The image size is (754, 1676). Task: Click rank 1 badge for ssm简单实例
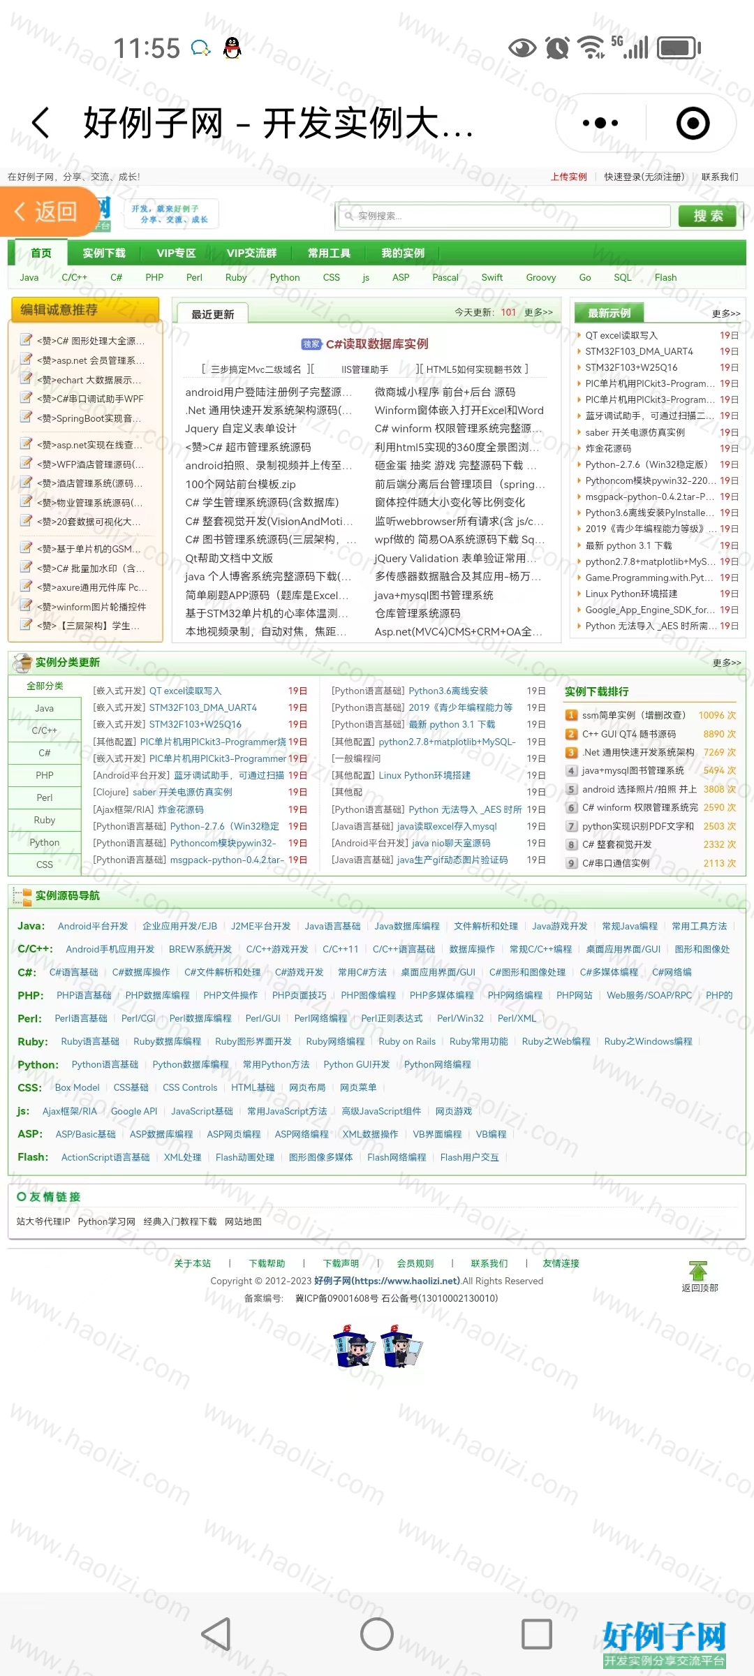(571, 715)
